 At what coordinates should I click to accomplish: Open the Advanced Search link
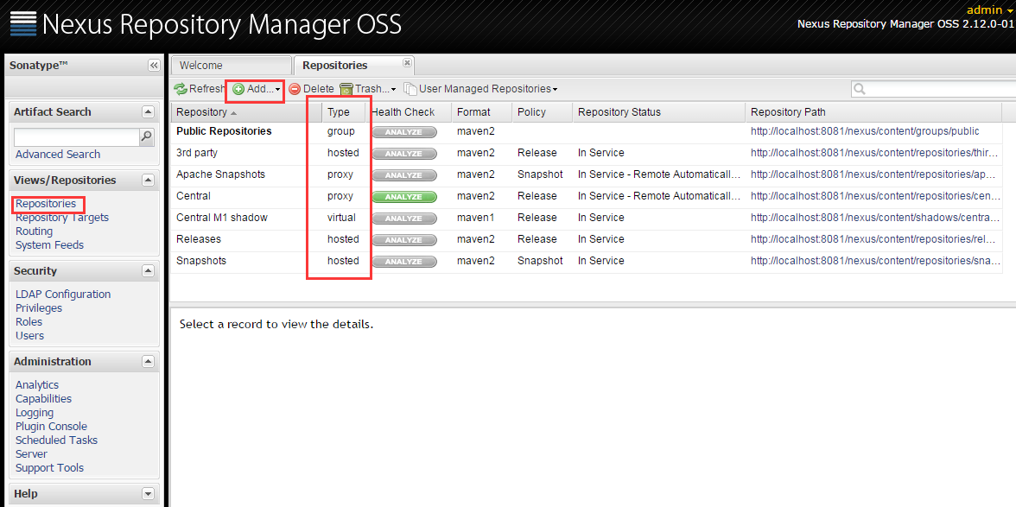pos(58,155)
